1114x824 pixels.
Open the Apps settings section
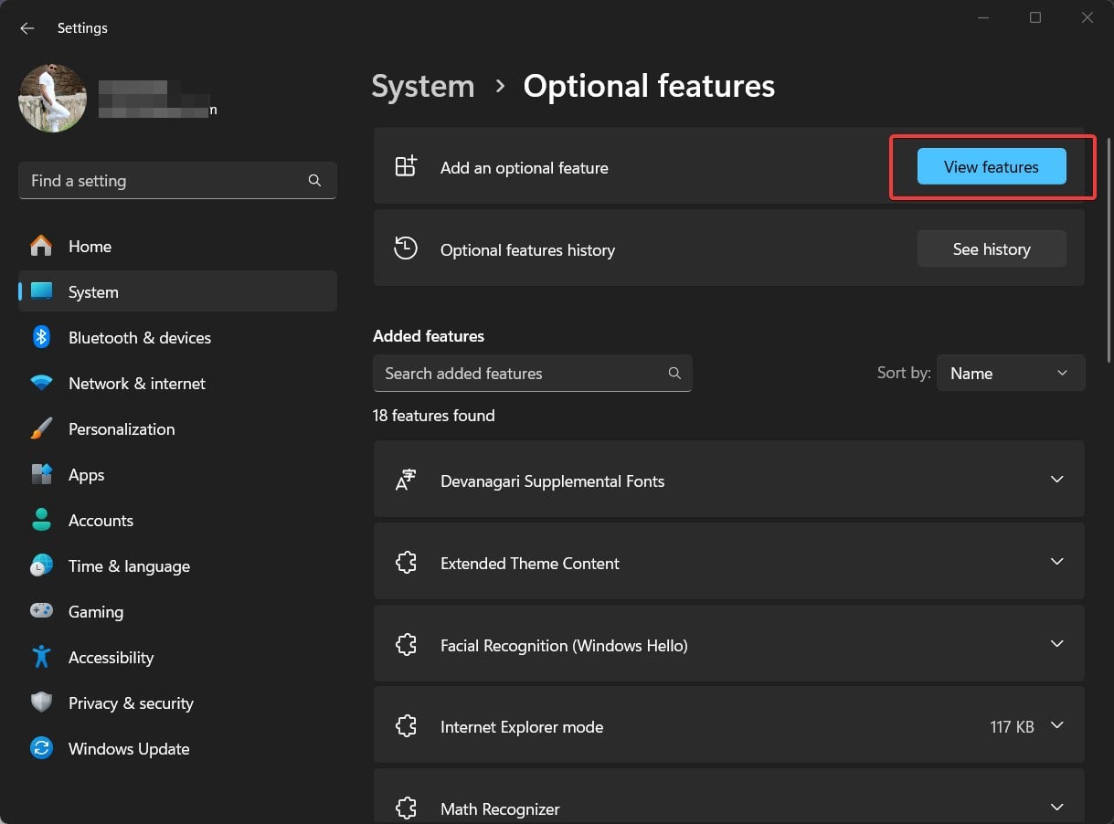click(x=86, y=475)
